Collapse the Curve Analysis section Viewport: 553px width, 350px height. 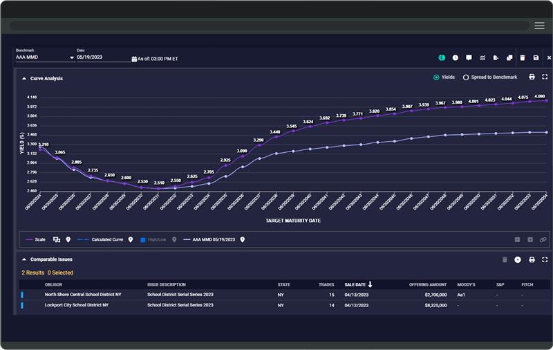click(x=24, y=78)
